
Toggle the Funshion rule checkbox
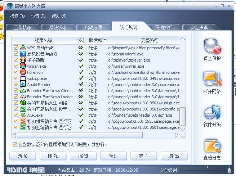click(16, 72)
